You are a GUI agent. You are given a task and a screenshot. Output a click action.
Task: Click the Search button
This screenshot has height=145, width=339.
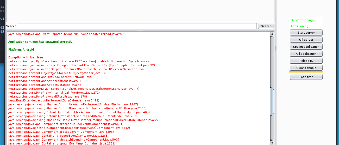[266, 26]
